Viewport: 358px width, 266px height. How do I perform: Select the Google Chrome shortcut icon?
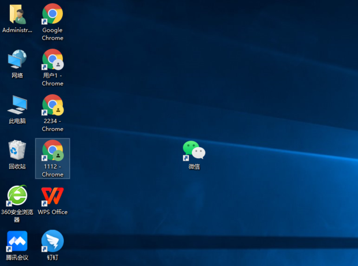click(x=53, y=13)
